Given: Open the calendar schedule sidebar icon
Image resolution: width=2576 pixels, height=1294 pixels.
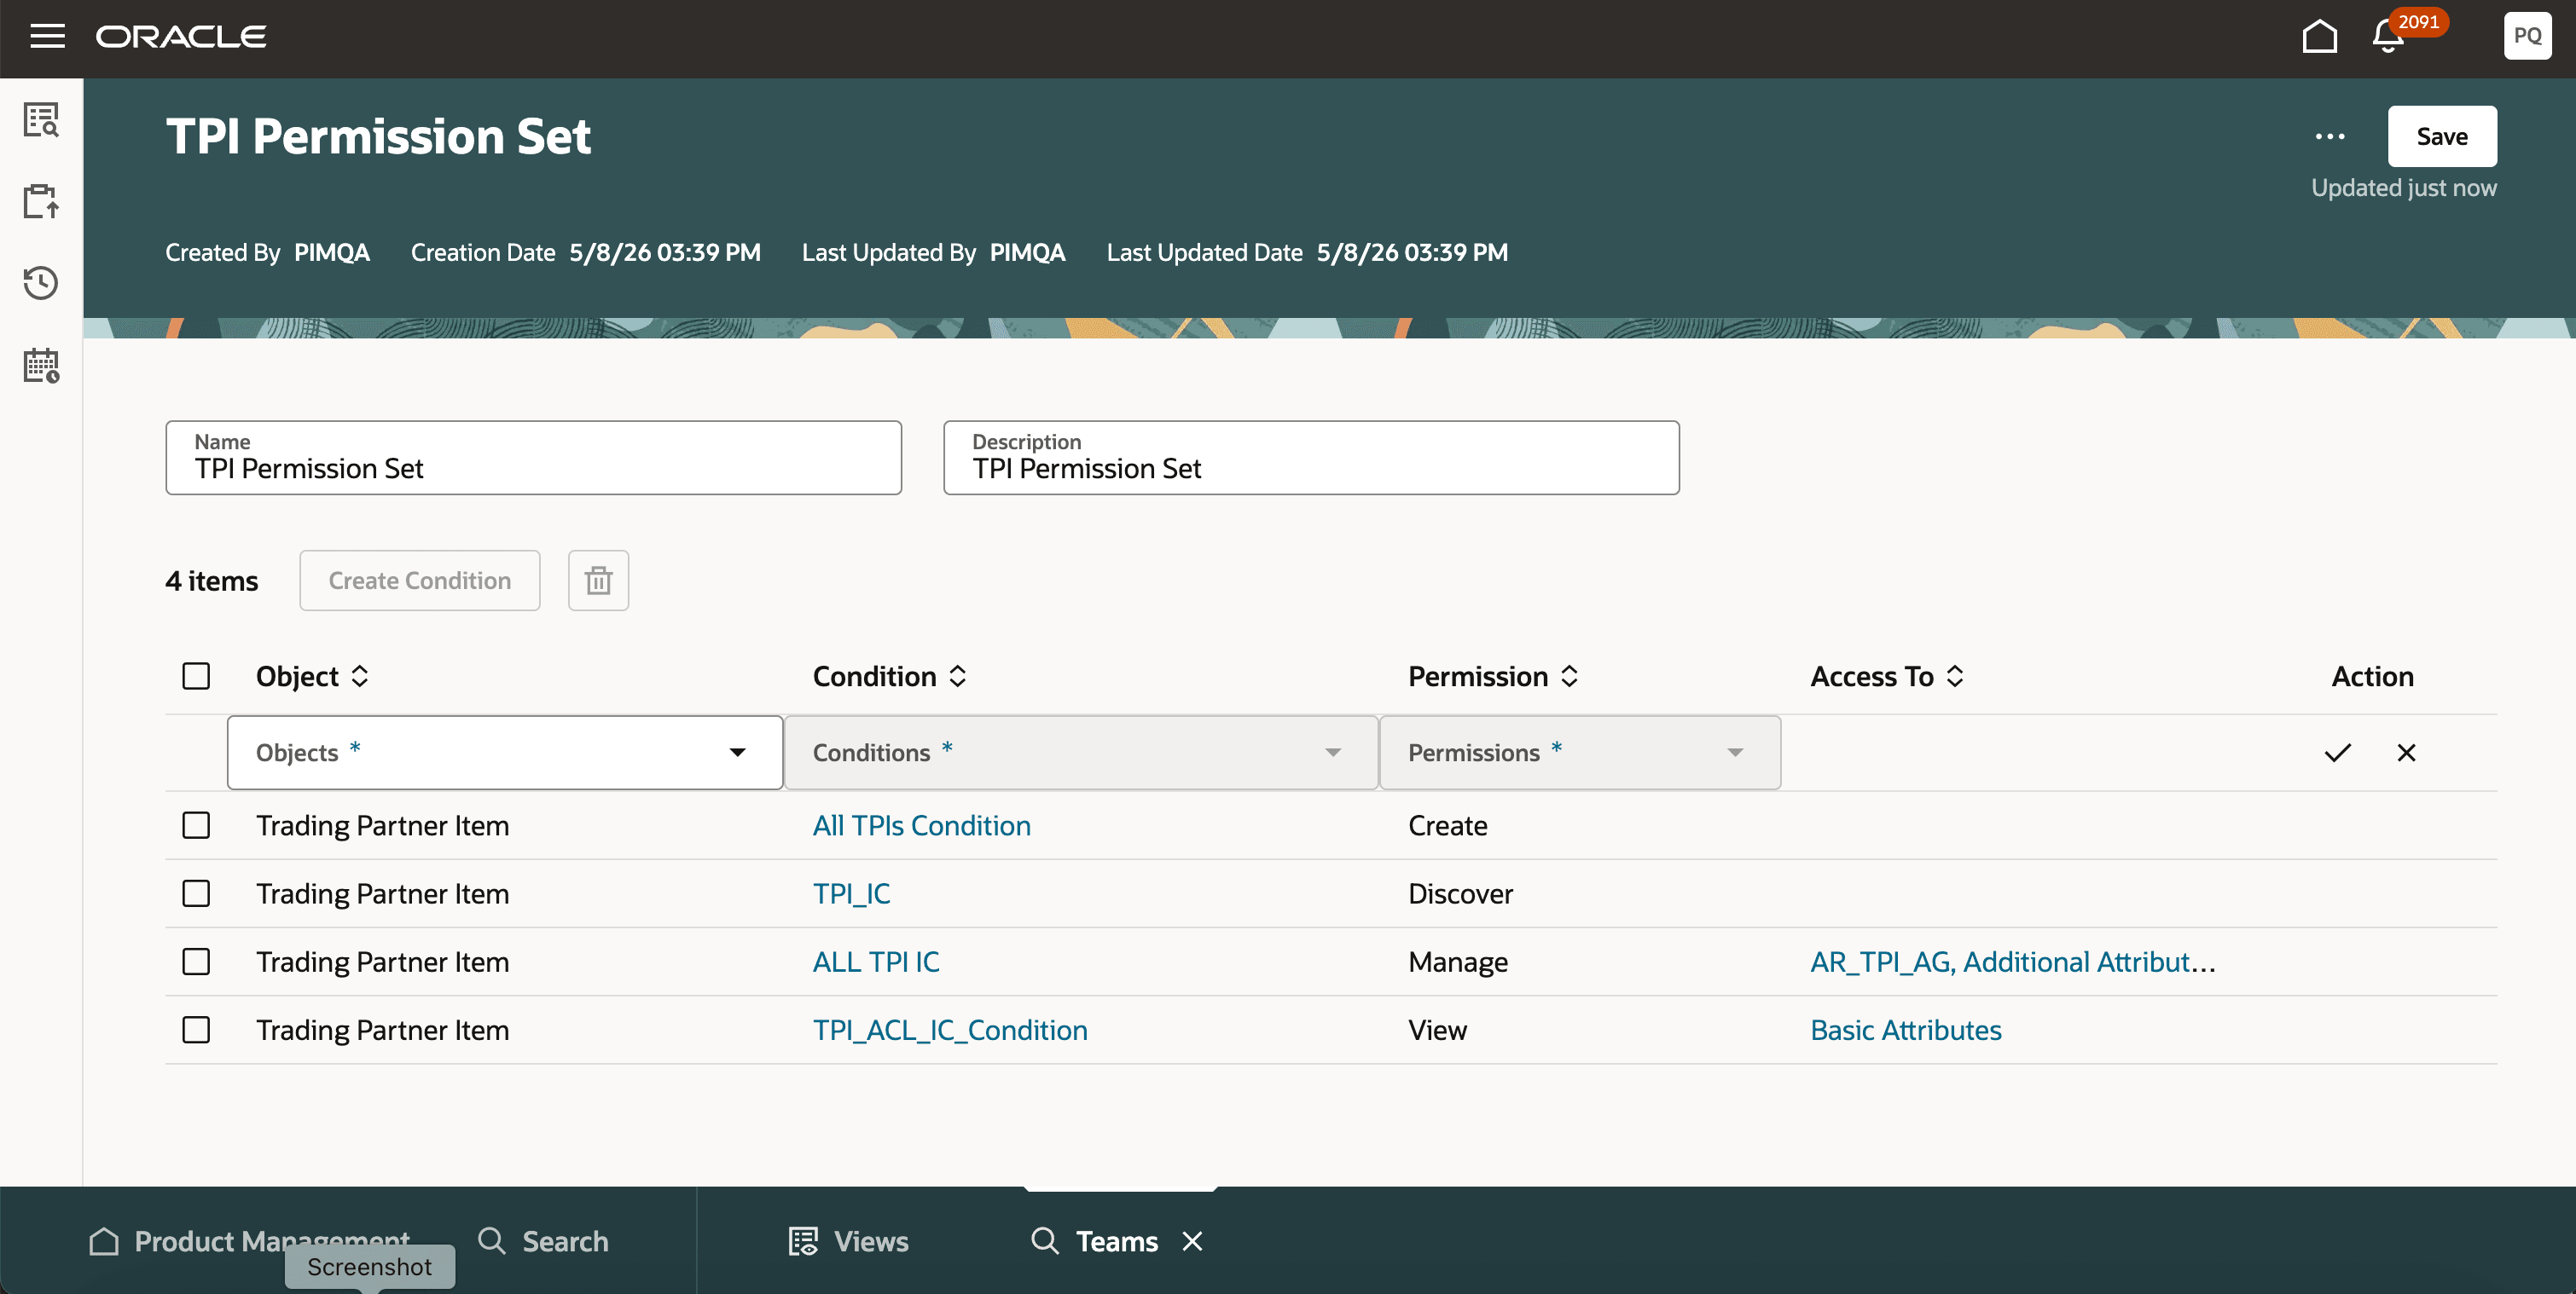Looking at the screenshot, I should [x=41, y=365].
